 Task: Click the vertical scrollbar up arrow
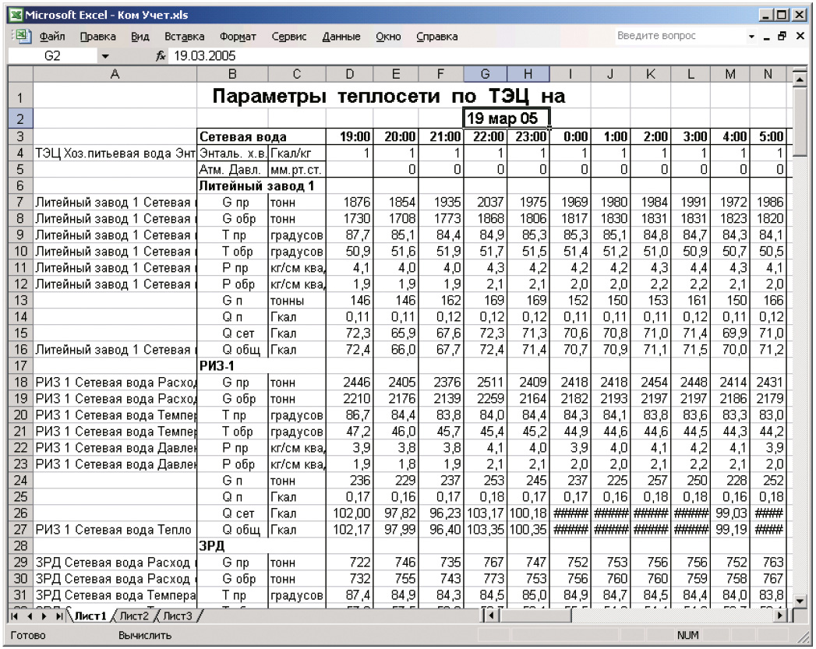pyautogui.click(x=799, y=79)
